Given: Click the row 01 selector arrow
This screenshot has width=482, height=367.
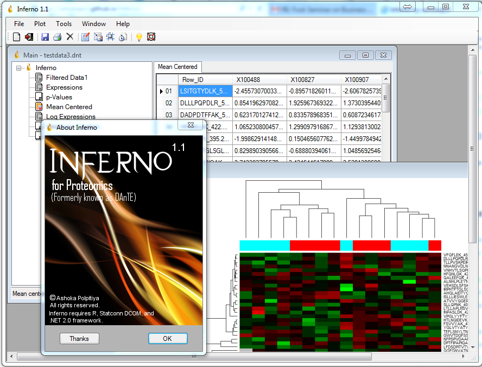Looking at the screenshot, I should pos(161,91).
